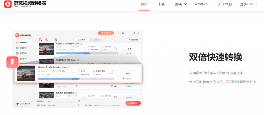Click the rename pencil in the small Manuel list row

tap(81, 44)
